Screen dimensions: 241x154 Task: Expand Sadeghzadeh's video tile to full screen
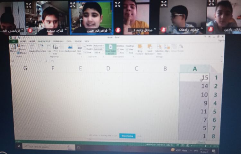point(118,4)
